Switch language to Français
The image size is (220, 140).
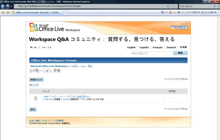(x=157, y=47)
